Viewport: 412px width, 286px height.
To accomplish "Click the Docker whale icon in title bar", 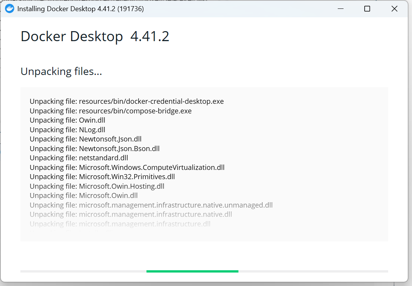I will pyautogui.click(x=10, y=9).
